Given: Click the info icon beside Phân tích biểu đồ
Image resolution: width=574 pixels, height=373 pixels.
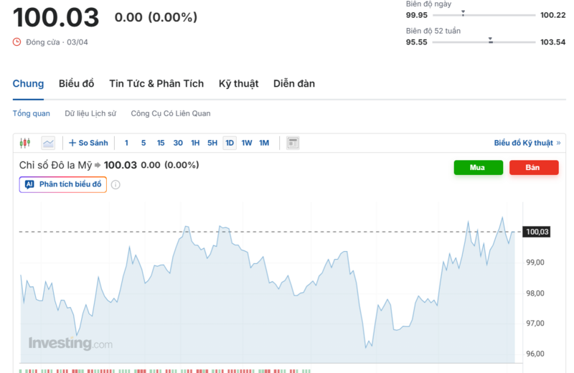Looking at the screenshot, I should [x=116, y=185].
